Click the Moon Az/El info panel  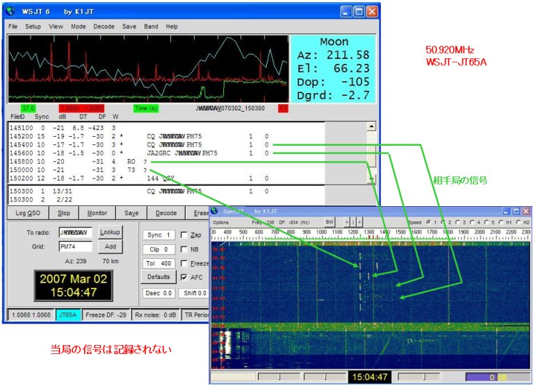coord(333,69)
